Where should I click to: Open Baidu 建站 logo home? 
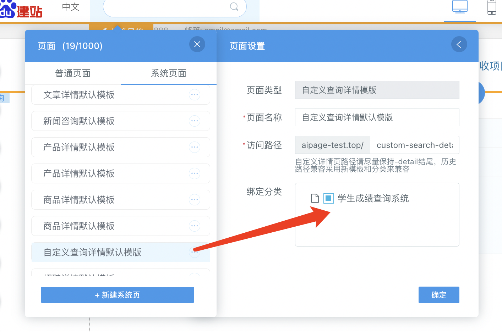21,9
